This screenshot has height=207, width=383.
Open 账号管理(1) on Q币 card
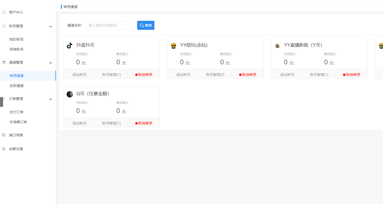click(x=111, y=123)
